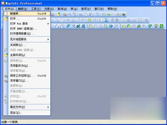Screen dimensions: 167x125
Task: Click the web services toolbar drag handle
Action: [x=121, y=26]
